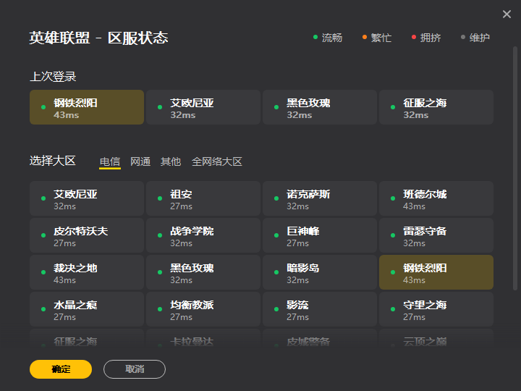This screenshot has height=391, width=521.
Task: Select 征服之海 under last login
Action: [436, 107]
